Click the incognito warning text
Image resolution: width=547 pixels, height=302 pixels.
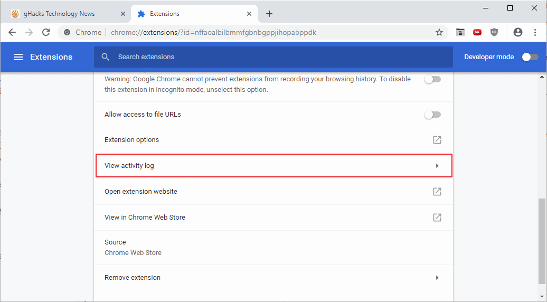pyautogui.click(x=258, y=84)
